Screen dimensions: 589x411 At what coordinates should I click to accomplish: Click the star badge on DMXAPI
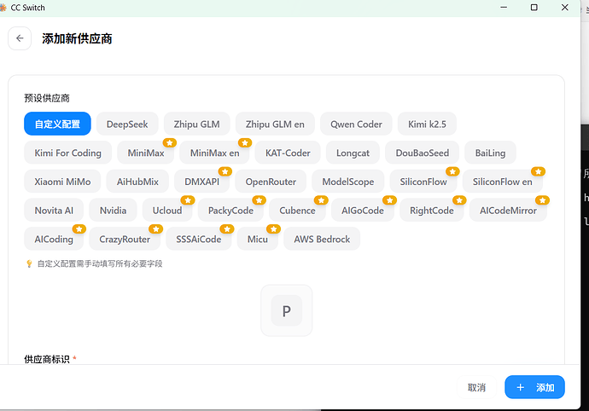pyautogui.click(x=225, y=171)
